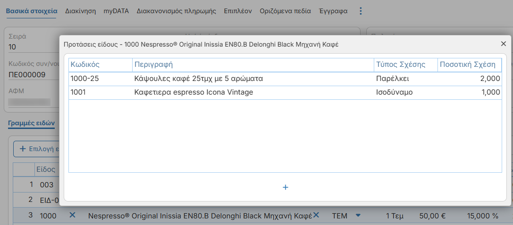
Task: Clear the Nespresso description with X icon
Action: [x=316, y=215]
